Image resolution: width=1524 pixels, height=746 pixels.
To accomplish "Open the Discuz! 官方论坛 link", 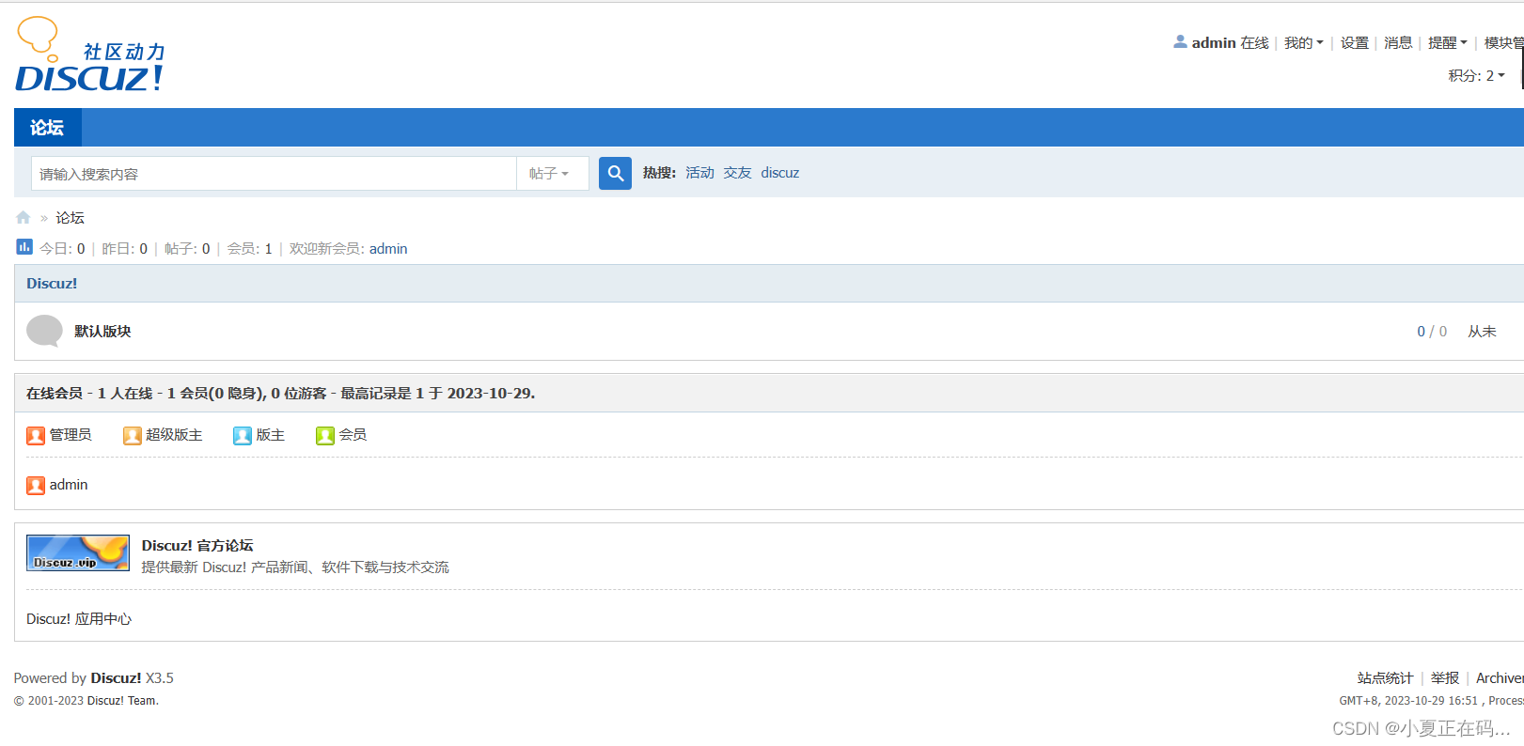I will pos(197,546).
